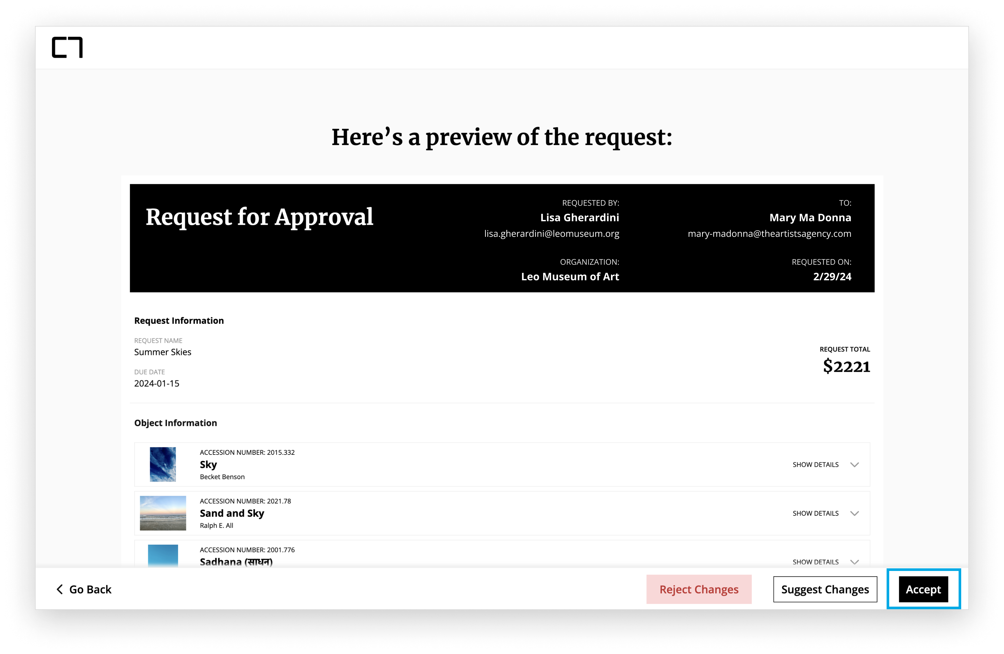Click the Request for Approval heading

click(x=259, y=218)
